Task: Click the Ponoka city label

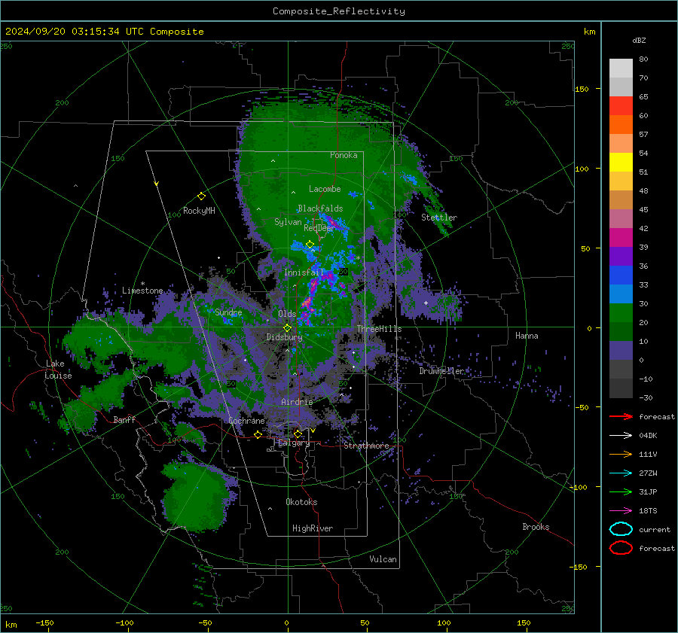Action: click(x=344, y=155)
